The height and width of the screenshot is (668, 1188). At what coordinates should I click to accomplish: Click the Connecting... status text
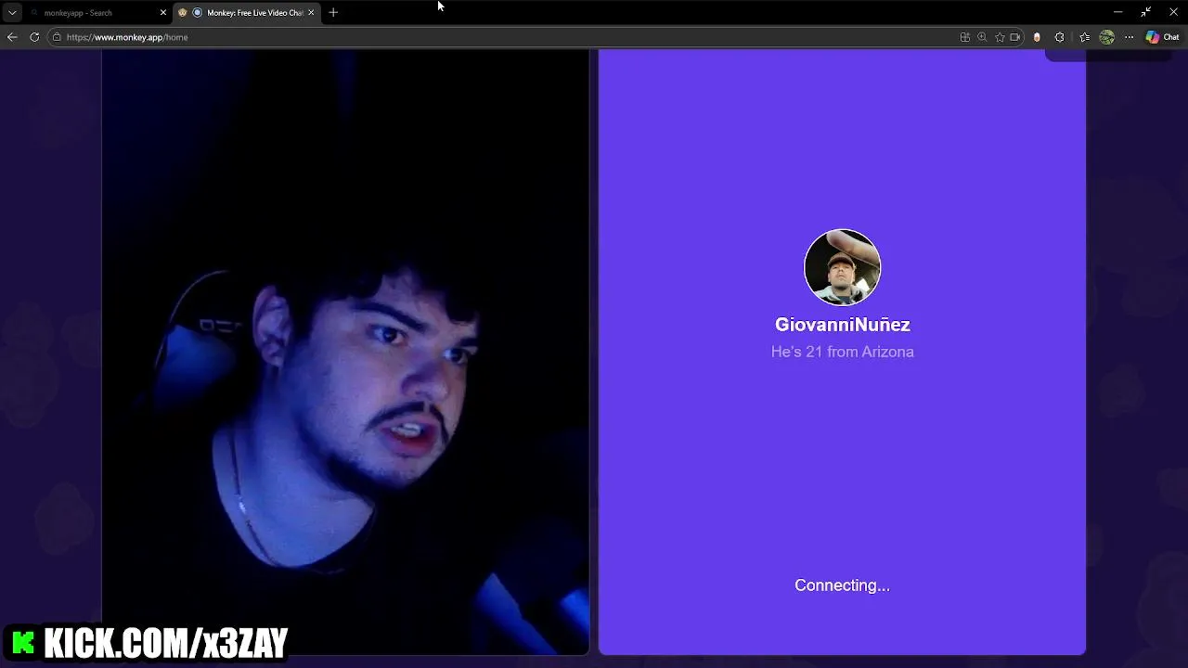(x=842, y=585)
